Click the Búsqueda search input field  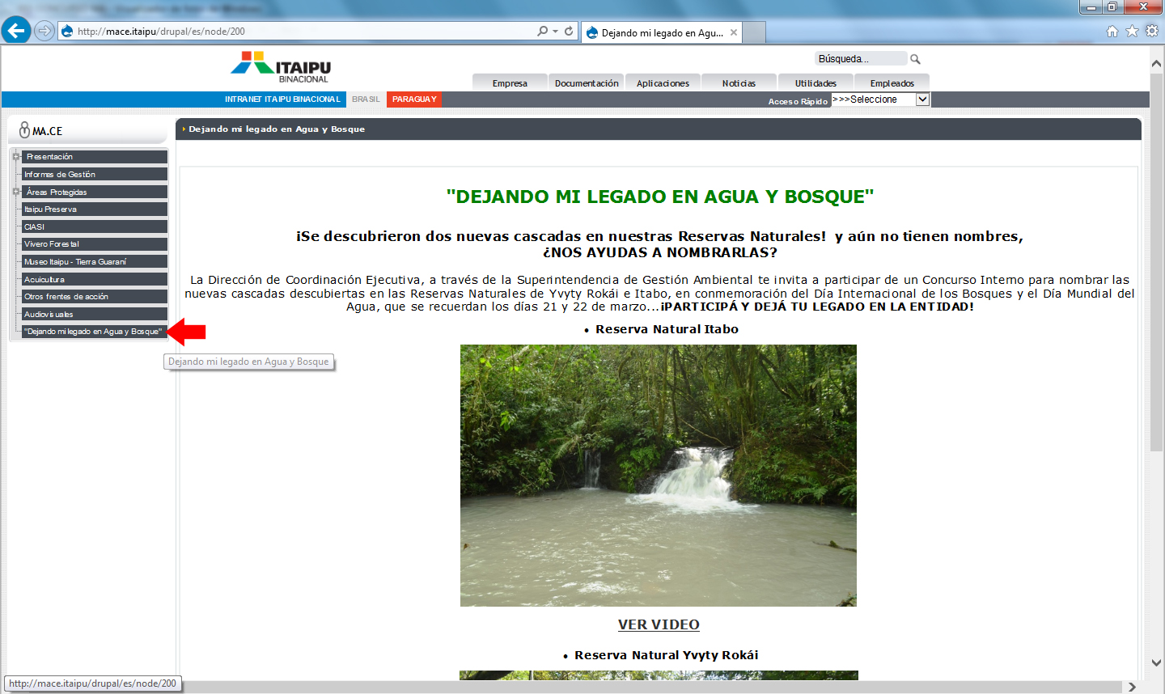coord(860,59)
